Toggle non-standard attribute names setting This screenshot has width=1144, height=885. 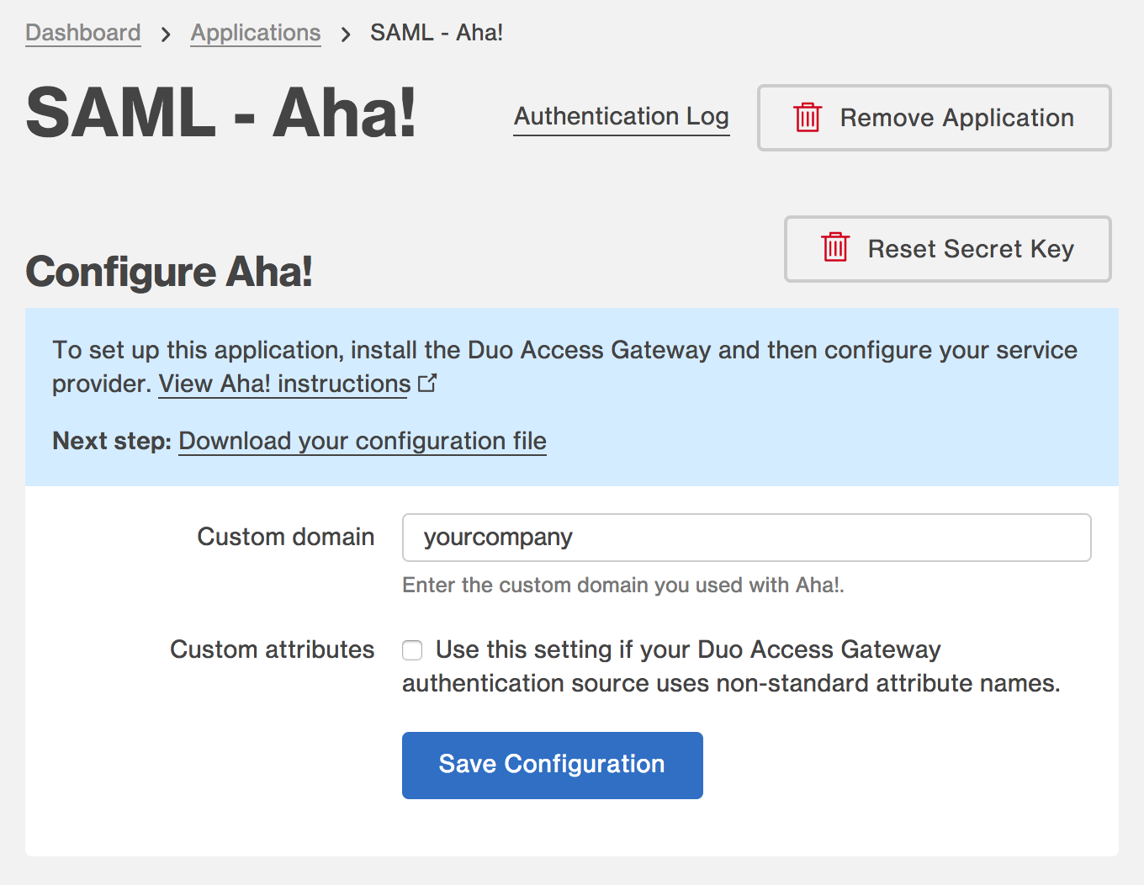412,649
